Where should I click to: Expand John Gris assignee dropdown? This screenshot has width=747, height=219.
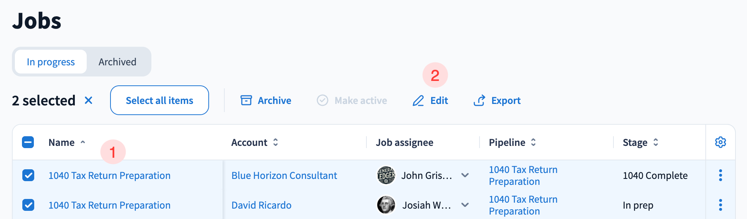point(465,175)
